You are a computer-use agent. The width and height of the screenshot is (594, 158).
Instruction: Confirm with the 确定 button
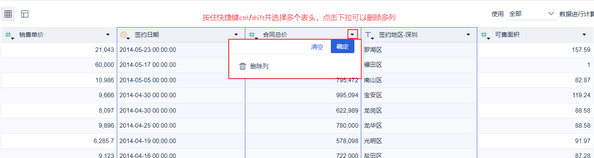tap(343, 47)
